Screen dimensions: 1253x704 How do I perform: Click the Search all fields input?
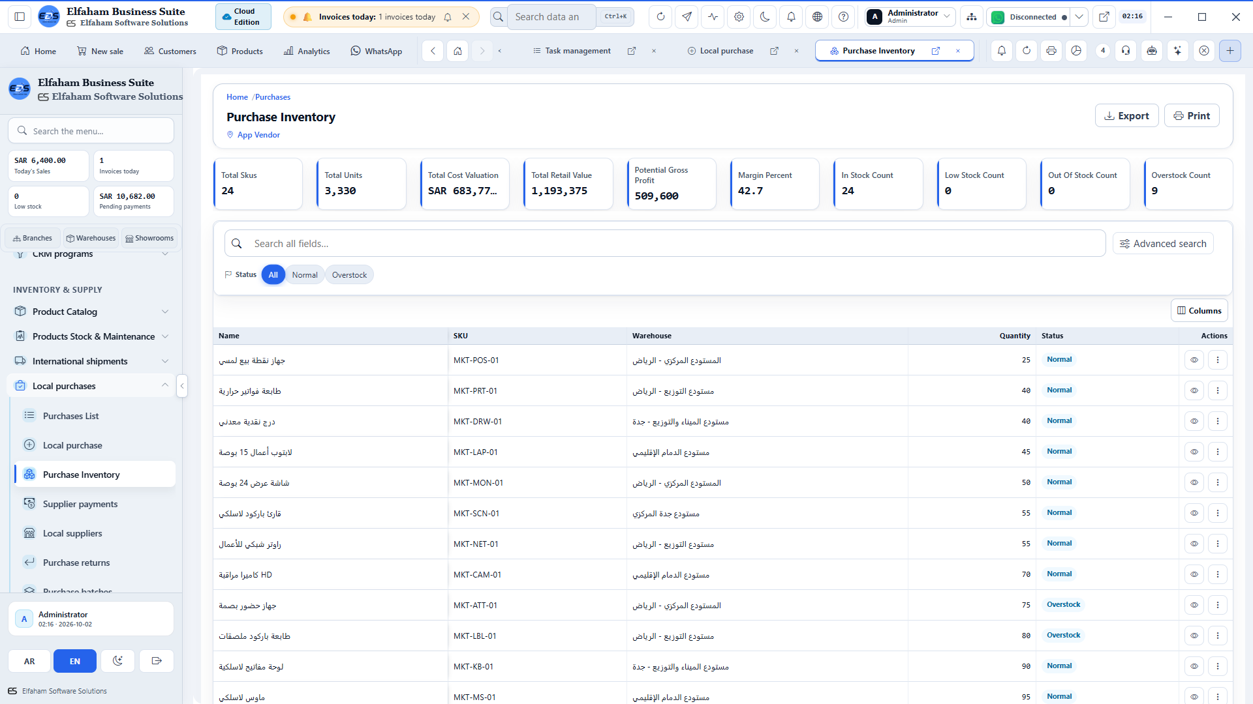click(665, 244)
